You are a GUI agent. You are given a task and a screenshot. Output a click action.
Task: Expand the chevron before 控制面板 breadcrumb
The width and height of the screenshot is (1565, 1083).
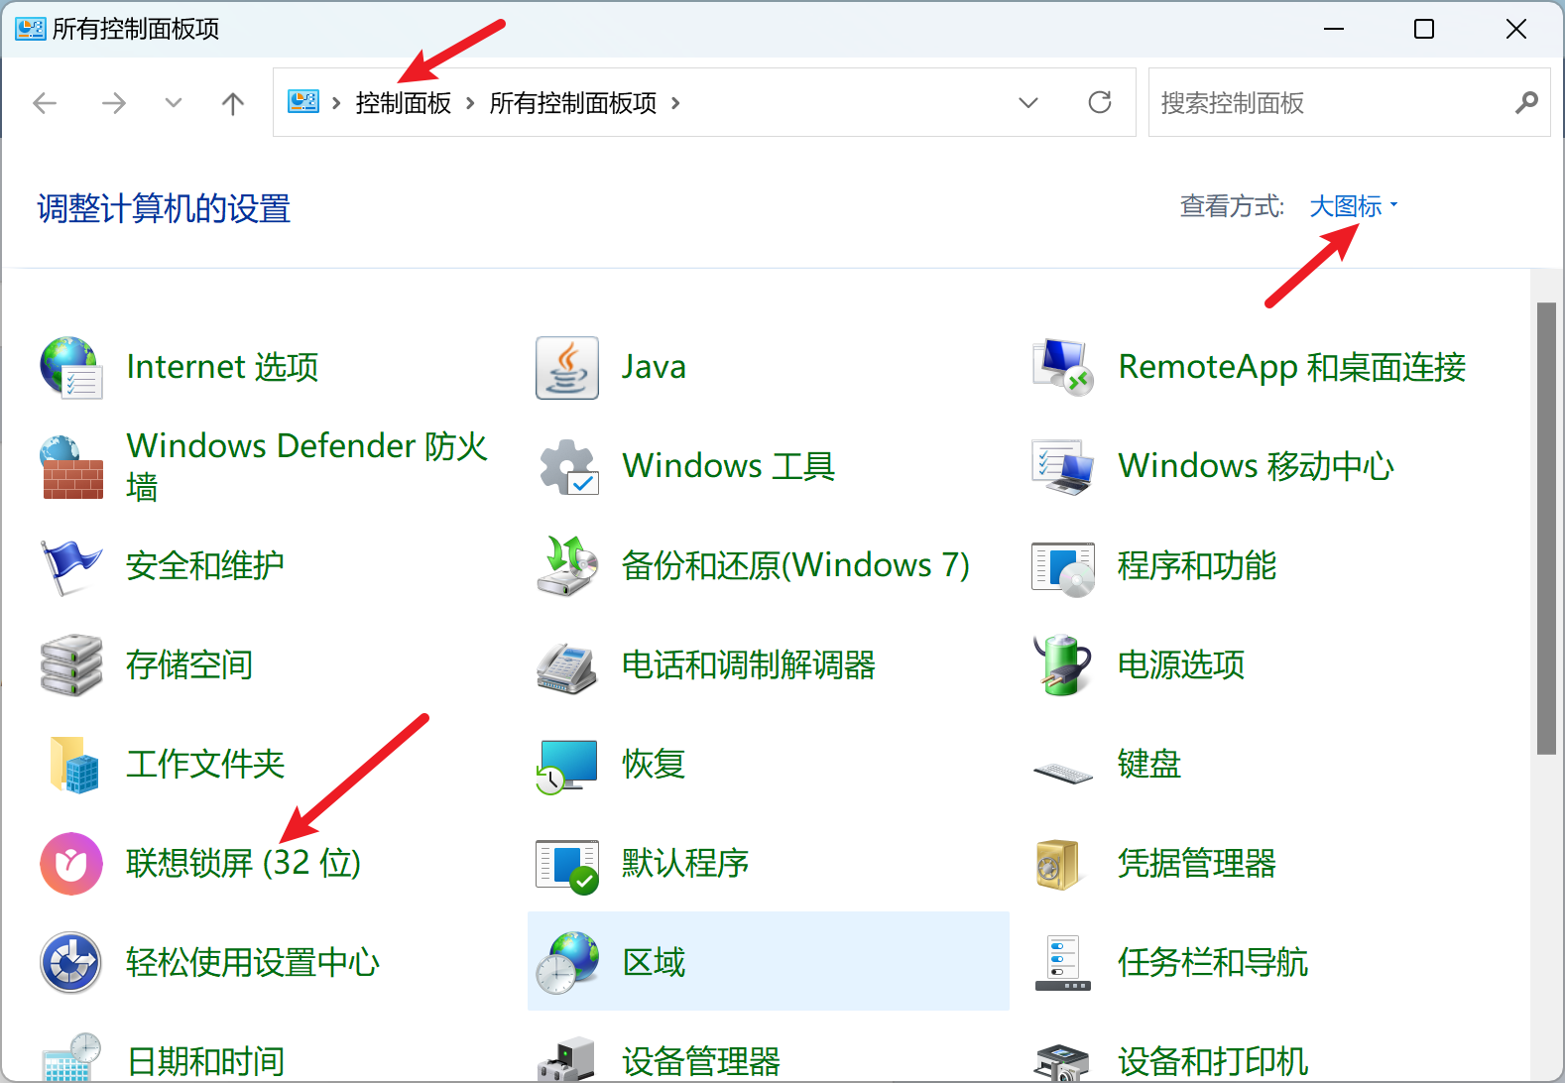tap(336, 103)
